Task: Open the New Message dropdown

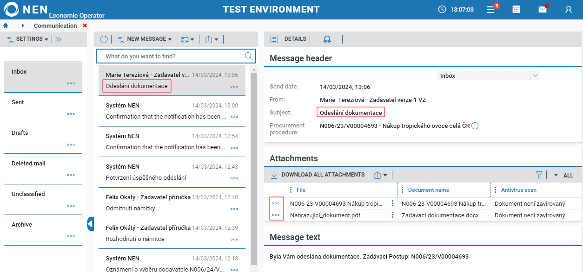Action: pos(145,39)
